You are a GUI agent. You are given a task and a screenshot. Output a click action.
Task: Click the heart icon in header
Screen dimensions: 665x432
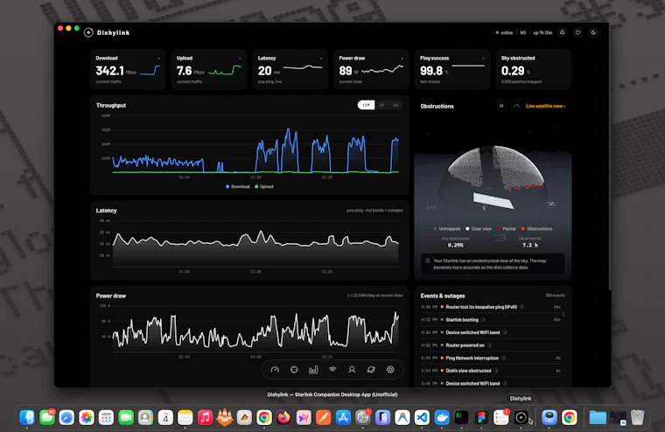[577, 32]
